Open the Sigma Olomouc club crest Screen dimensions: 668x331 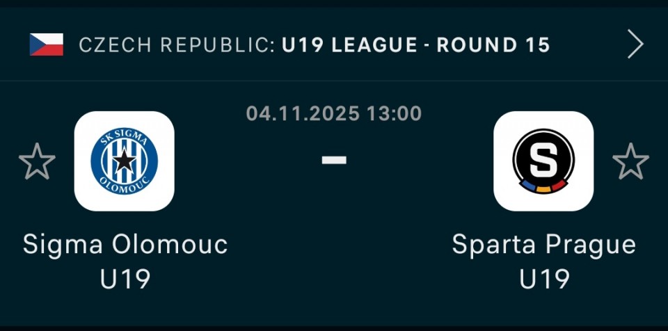pos(125,161)
